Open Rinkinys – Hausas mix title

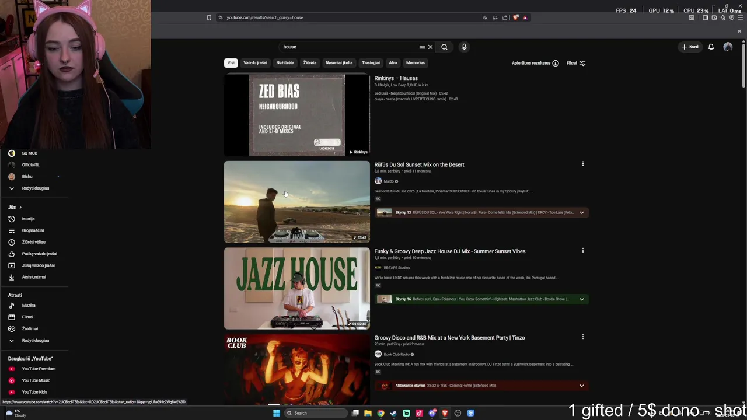396,78
